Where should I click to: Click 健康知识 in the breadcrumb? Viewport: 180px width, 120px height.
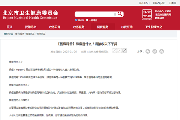31,34
